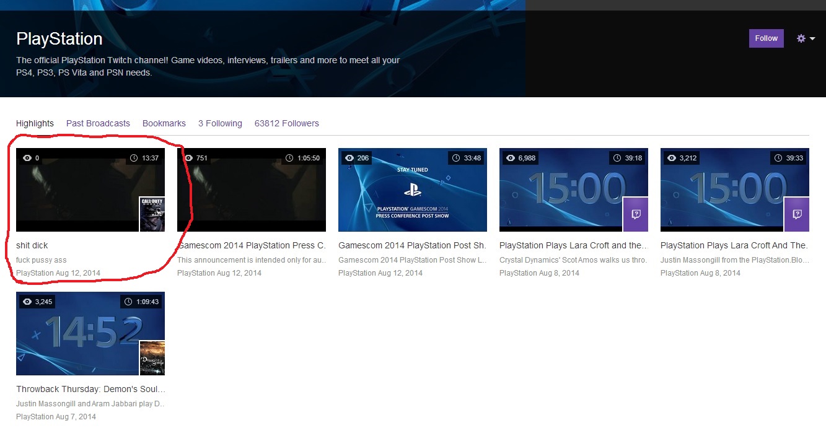Click the eye icon showing 6,988 views

pyautogui.click(x=510, y=158)
